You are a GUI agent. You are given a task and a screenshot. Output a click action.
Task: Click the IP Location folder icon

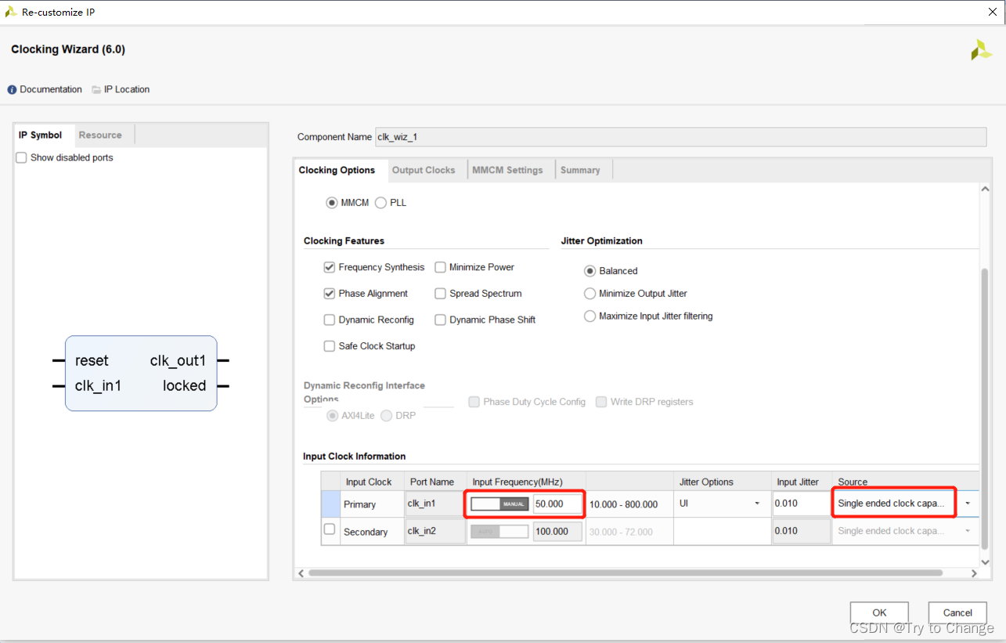pos(96,89)
